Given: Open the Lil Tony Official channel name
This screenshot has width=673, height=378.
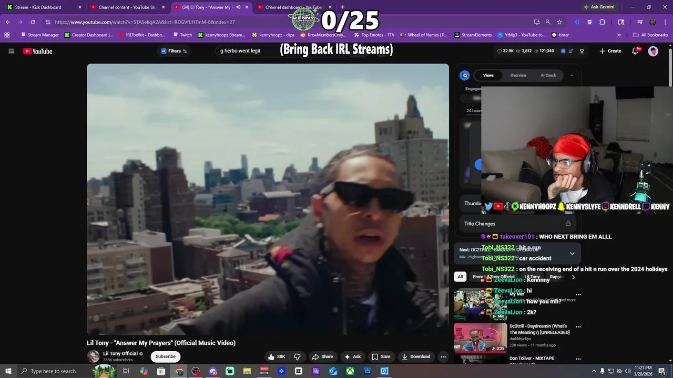Looking at the screenshot, I should (x=120, y=353).
